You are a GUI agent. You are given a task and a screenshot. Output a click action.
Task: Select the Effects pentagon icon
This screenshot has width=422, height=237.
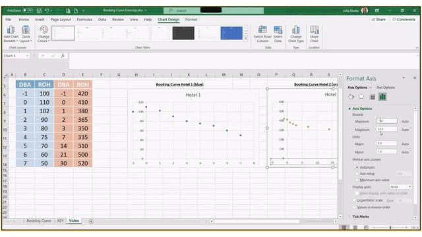point(361,97)
